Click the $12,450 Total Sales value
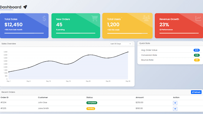The width and height of the screenshot is (203, 114). coord(13,24)
